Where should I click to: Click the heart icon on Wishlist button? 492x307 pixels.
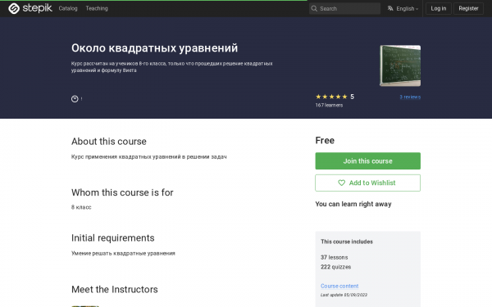tap(341, 183)
